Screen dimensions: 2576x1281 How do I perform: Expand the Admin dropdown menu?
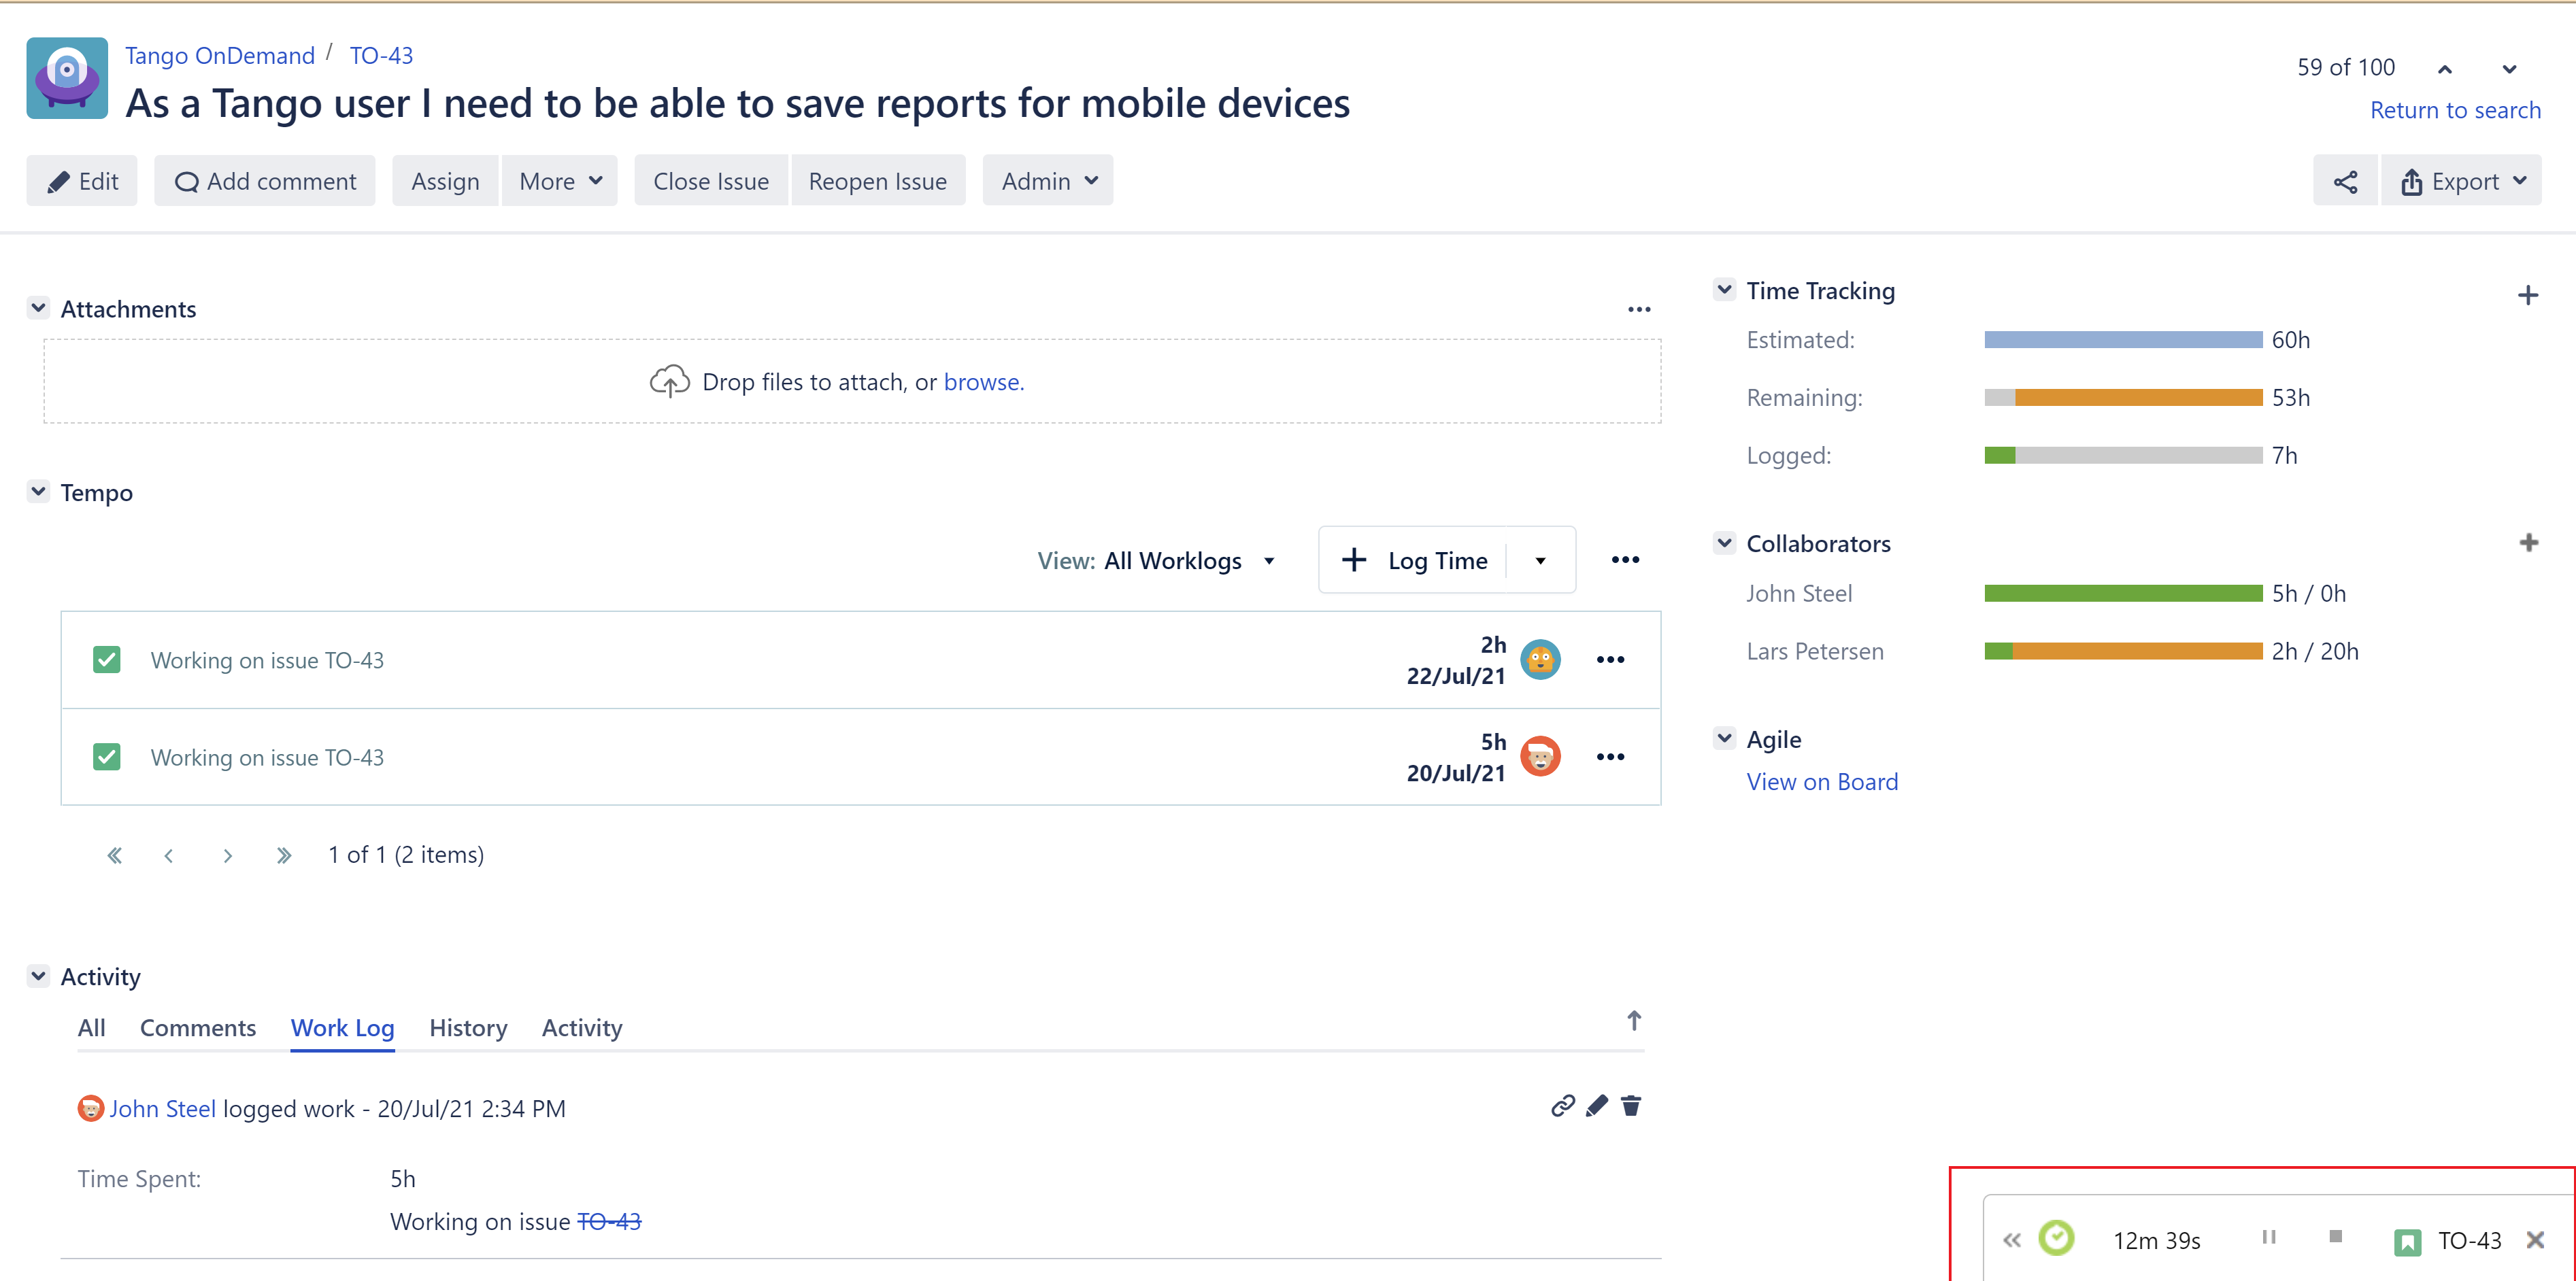tap(1047, 181)
